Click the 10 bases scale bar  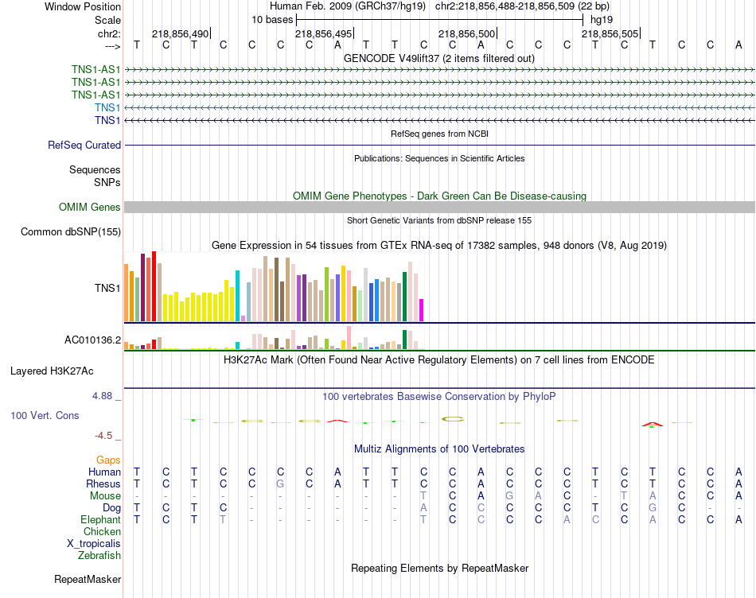[439, 20]
